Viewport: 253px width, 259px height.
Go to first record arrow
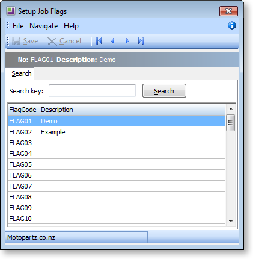click(x=99, y=41)
